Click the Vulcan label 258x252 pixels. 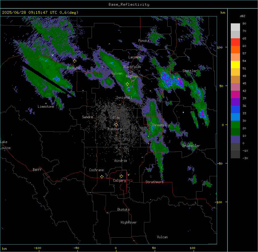[x=163, y=237]
